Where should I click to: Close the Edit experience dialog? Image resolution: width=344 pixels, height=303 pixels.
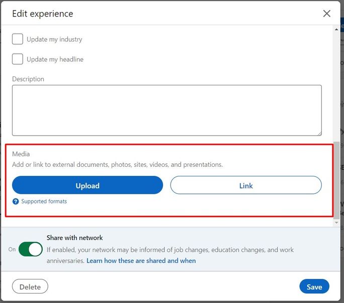pyautogui.click(x=327, y=14)
